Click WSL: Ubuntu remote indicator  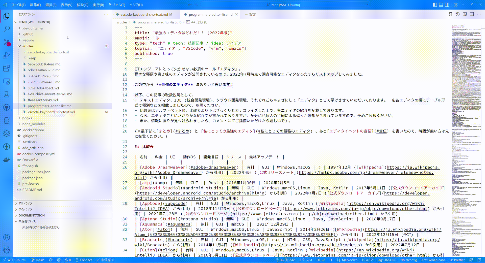tap(14, 260)
